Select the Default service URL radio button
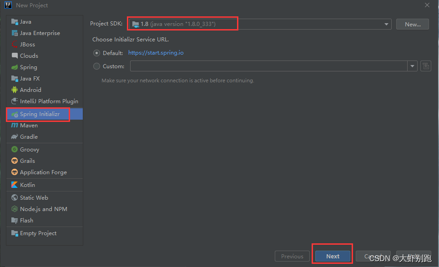This screenshot has height=267, width=439. [96, 53]
